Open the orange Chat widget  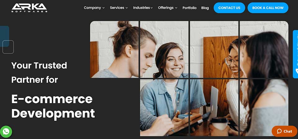tap(284, 131)
